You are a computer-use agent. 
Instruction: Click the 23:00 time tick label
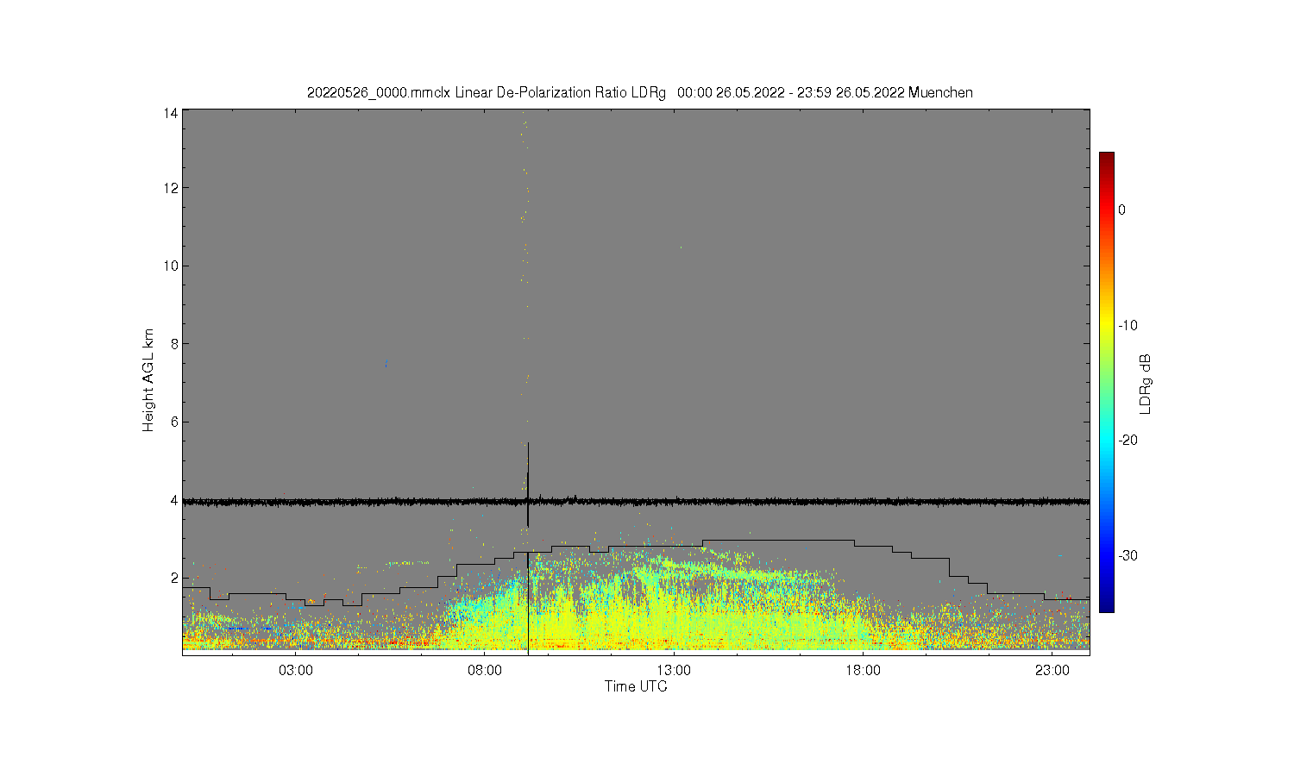pyautogui.click(x=1052, y=670)
